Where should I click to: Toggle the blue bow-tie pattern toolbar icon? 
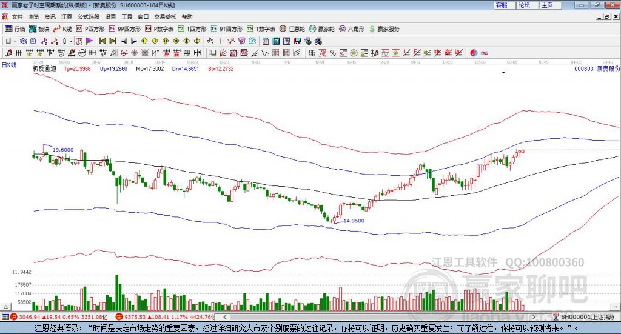point(24,41)
